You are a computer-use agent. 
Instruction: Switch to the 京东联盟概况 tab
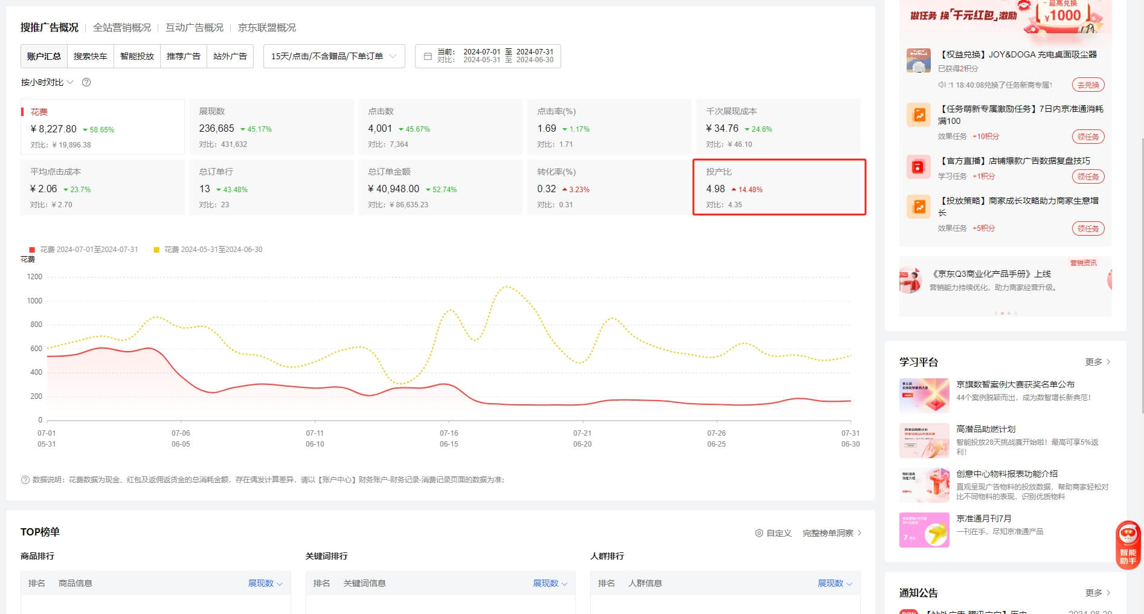click(x=267, y=28)
